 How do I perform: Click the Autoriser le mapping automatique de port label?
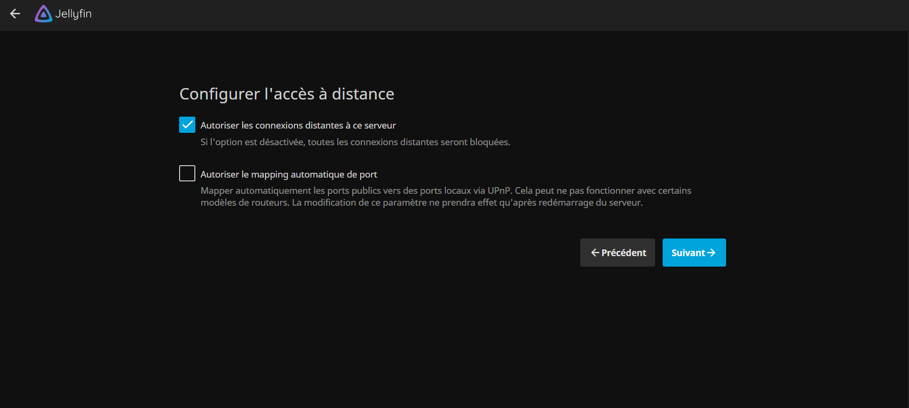tap(289, 174)
